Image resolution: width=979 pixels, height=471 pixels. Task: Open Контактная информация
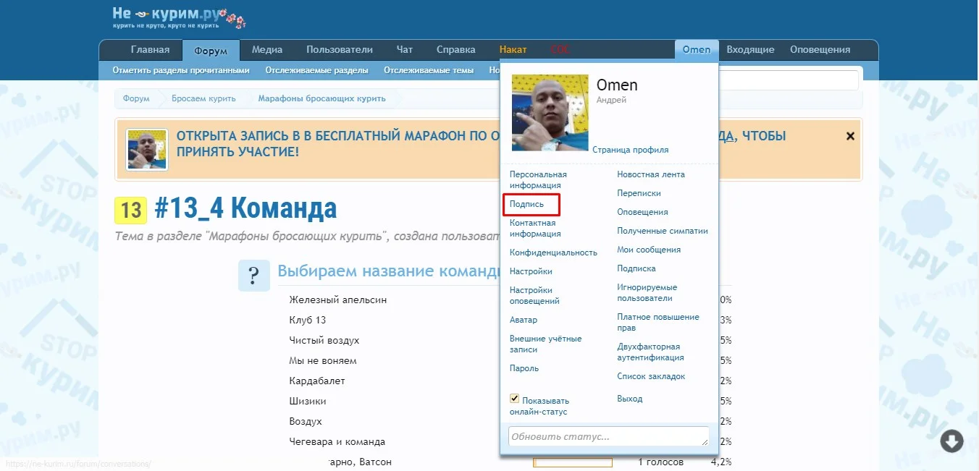[x=535, y=229]
